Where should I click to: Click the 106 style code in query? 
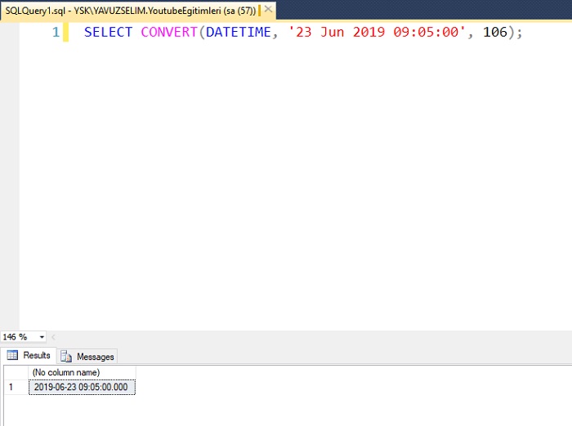click(495, 32)
